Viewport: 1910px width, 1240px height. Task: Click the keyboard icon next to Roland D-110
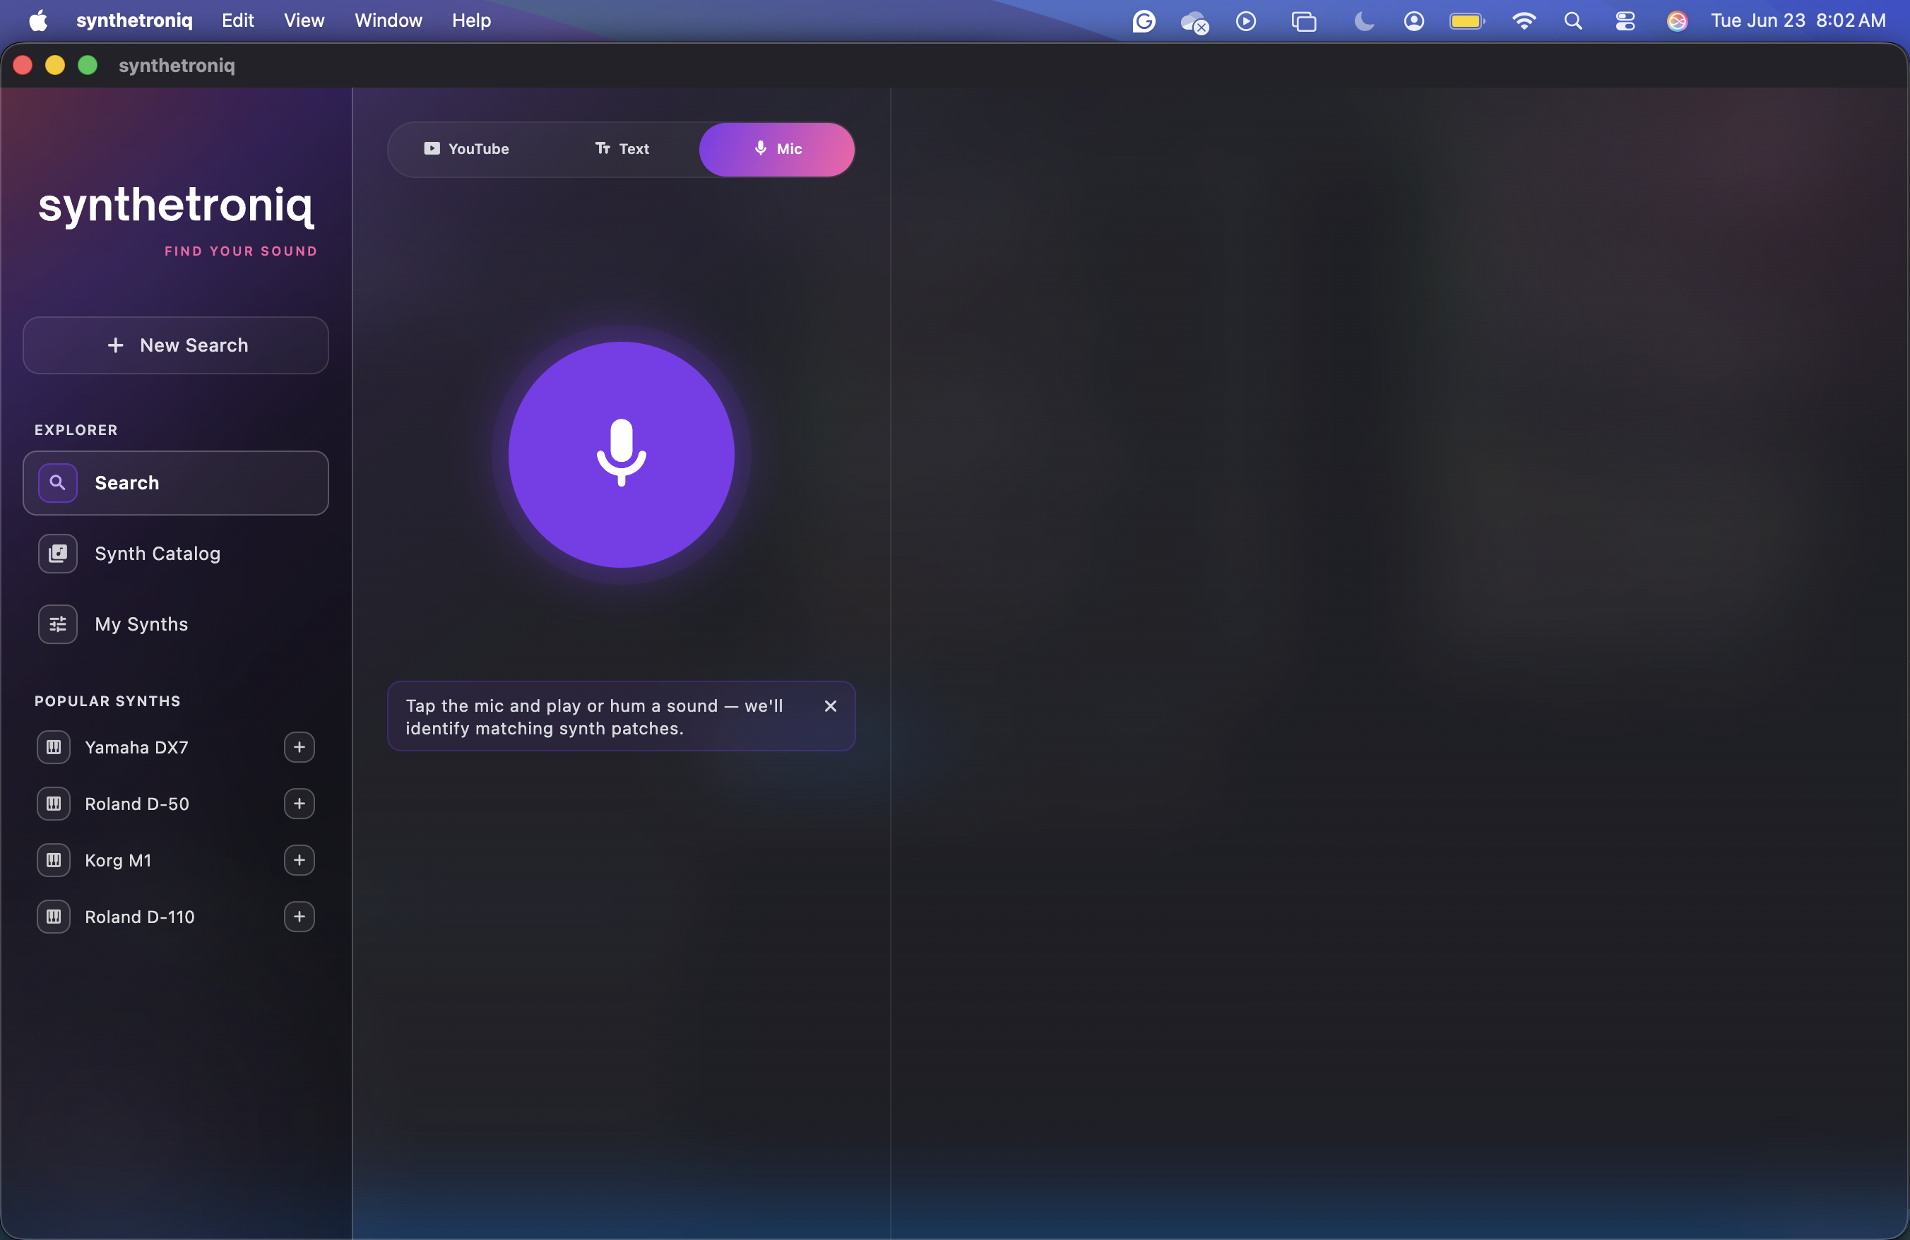pos(54,917)
